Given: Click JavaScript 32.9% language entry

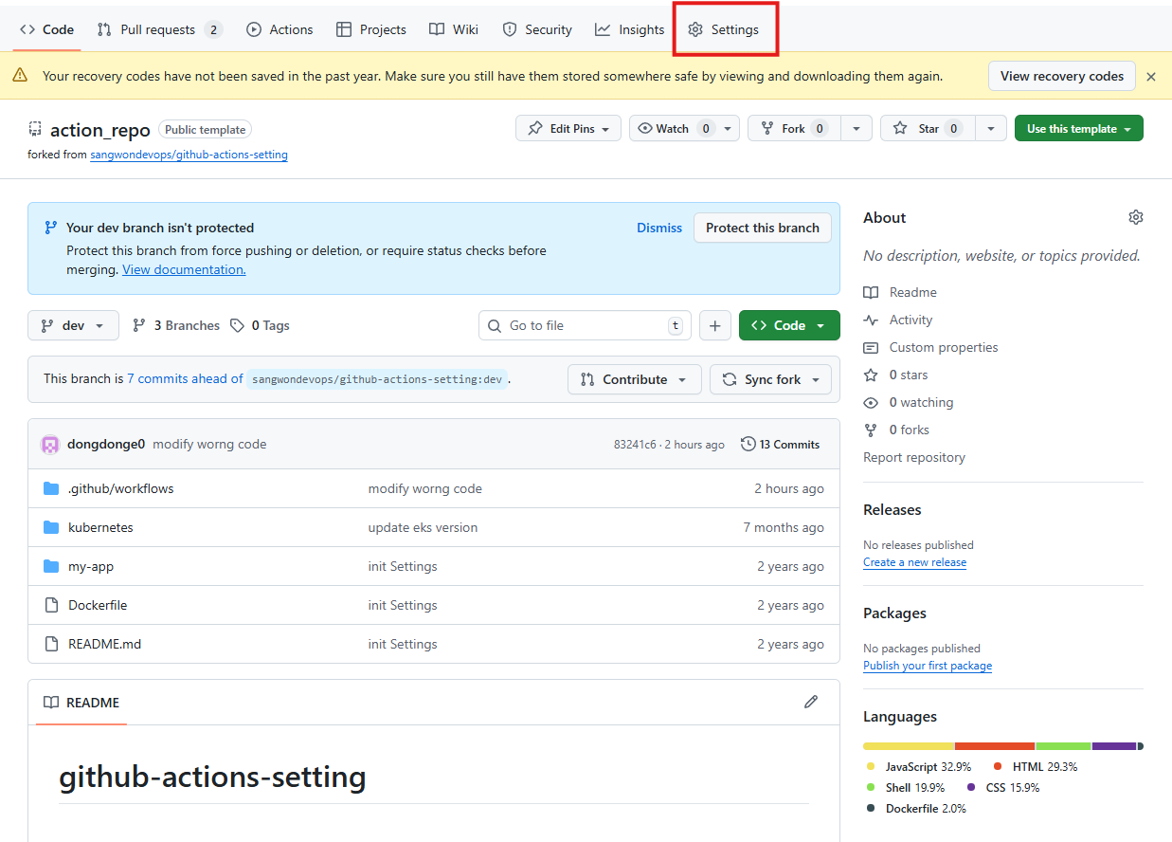Looking at the screenshot, I should pos(919,766).
